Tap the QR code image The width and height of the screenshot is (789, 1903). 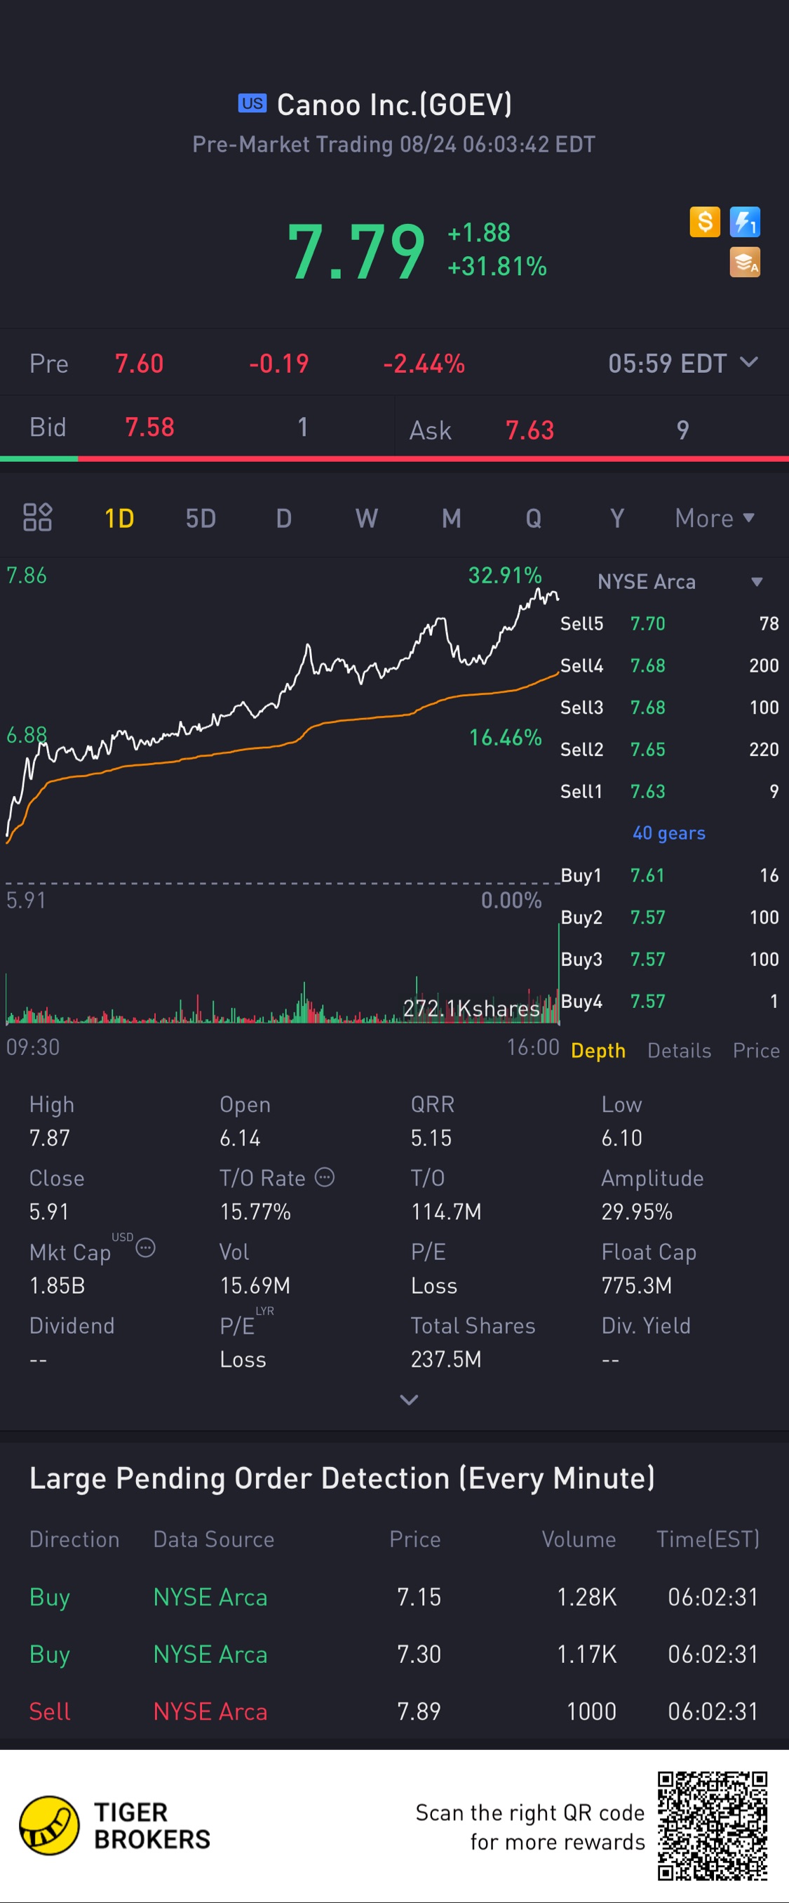click(x=713, y=1825)
